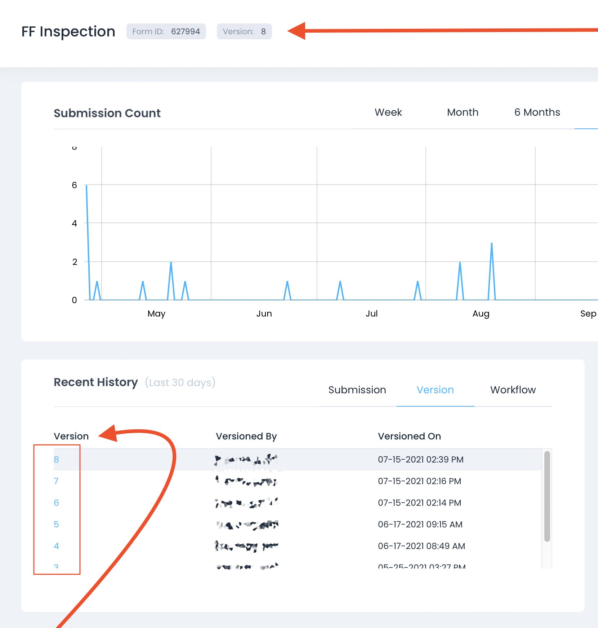Open the Submission history tab
Image resolution: width=598 pixels, height=628 pixels.
point(357,390)
